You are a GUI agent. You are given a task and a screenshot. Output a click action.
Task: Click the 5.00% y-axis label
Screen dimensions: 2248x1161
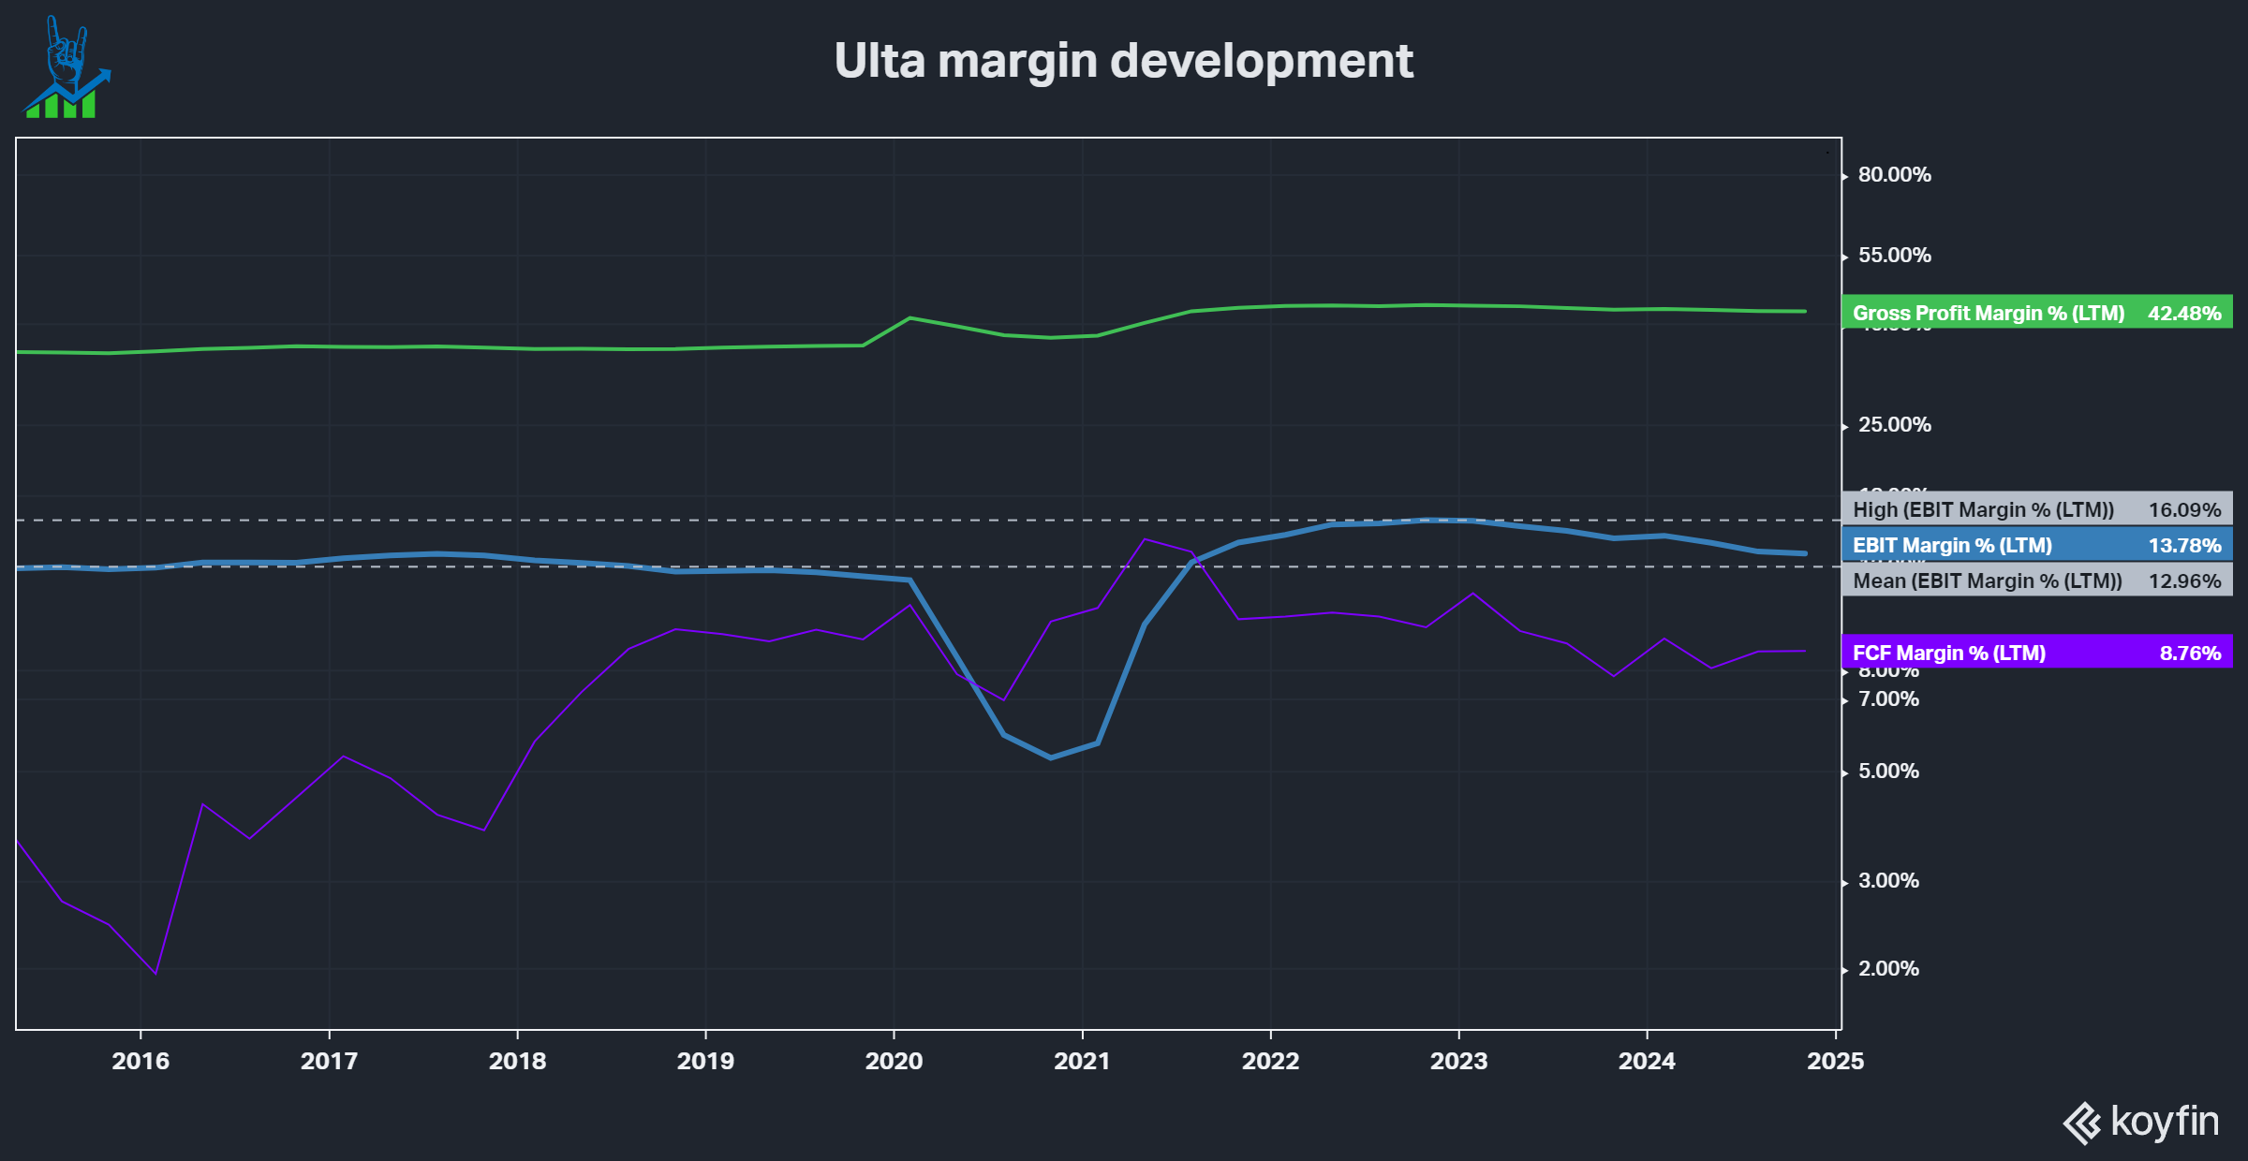pyautogui.click(x=1888, y=772)
